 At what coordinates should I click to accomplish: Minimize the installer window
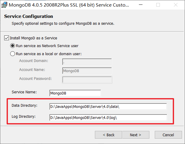[x=141, y=5]
